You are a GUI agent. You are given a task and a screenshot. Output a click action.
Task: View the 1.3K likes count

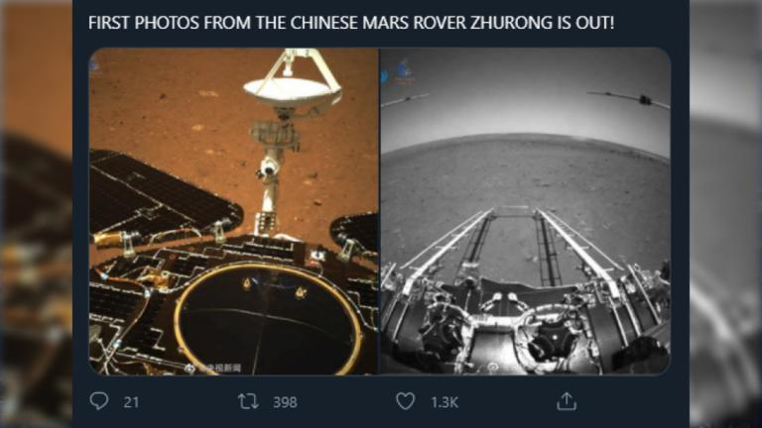(x=444, y=402)
